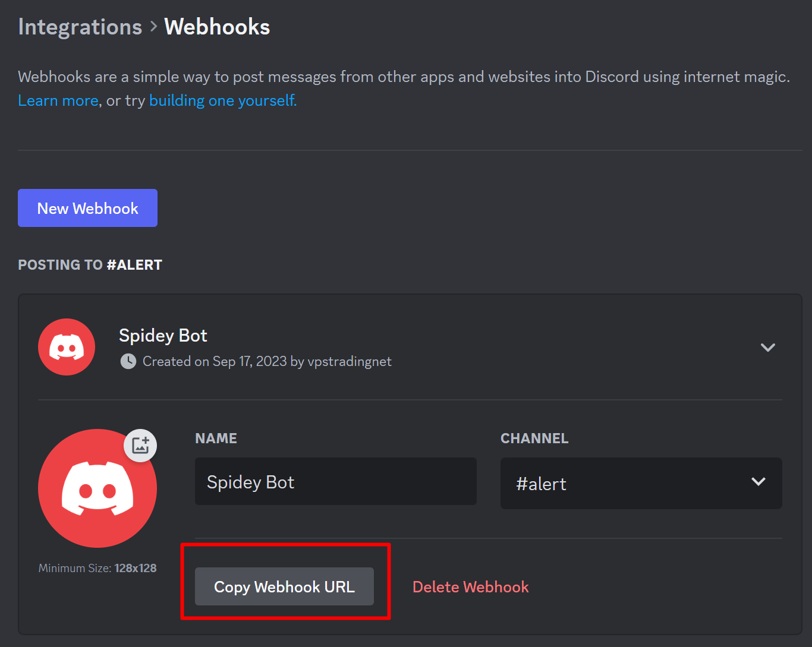Collapse the Spidey Bot webhook card chevron

pyautogui.click(x=768, y=348)
